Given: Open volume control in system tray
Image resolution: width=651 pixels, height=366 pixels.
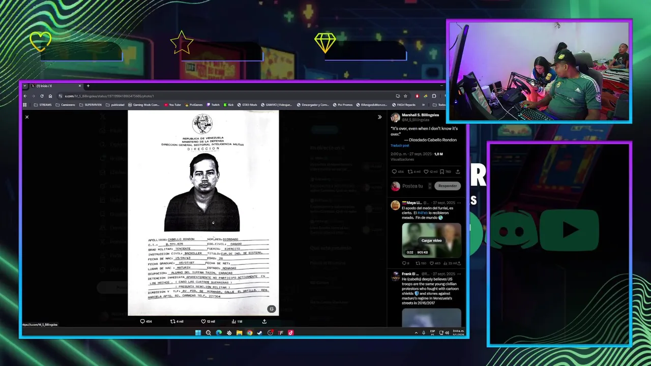Looking at the screenshot, I should (x=447, y=333).
